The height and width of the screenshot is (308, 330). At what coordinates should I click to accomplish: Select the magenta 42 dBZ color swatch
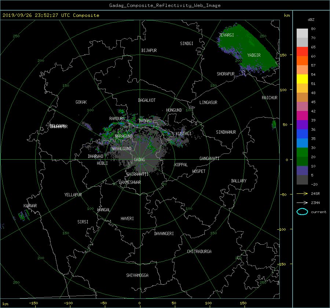pyautogui.click(x=302, y=116)
